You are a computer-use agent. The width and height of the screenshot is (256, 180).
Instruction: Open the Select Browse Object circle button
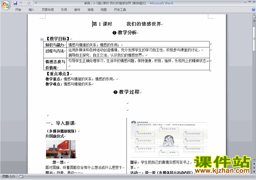click(254, 167)
